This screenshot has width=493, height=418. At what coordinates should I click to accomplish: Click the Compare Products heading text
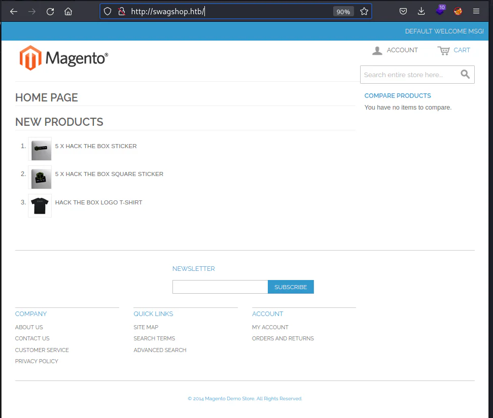398,95
